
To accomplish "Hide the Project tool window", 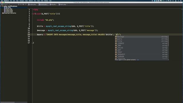I will click(x=26, y=5).
